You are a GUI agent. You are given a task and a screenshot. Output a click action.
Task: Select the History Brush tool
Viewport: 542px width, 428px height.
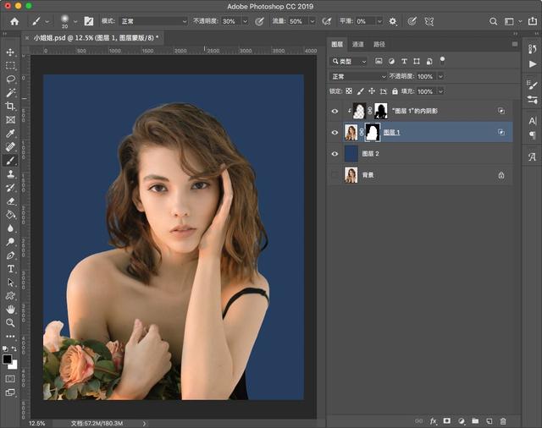(10, 188)
